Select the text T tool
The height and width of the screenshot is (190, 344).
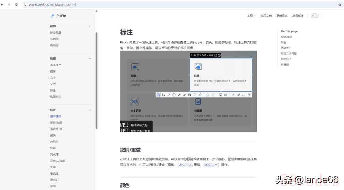click(195, 95)
